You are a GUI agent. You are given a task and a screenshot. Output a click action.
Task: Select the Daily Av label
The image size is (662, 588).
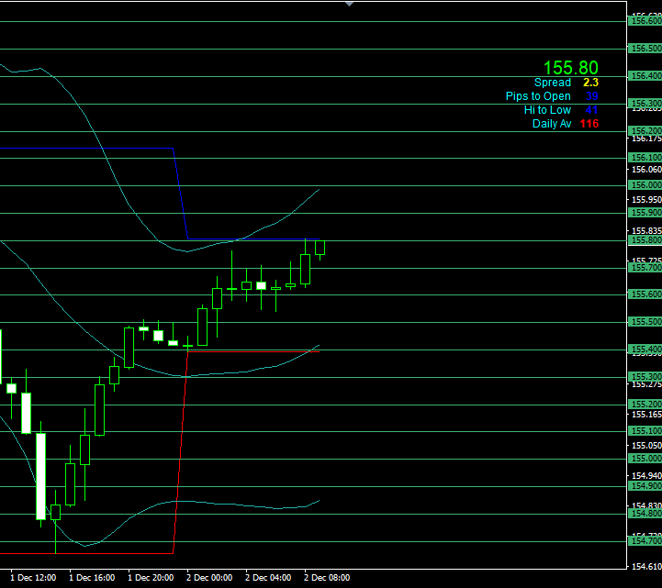pos(552,124)
